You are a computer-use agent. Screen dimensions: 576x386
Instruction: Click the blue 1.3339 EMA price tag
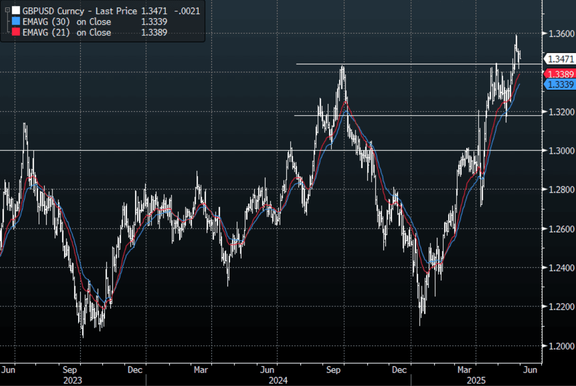point(559,85)
